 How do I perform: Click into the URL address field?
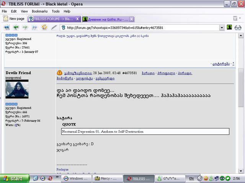click(x=142, y=27)
